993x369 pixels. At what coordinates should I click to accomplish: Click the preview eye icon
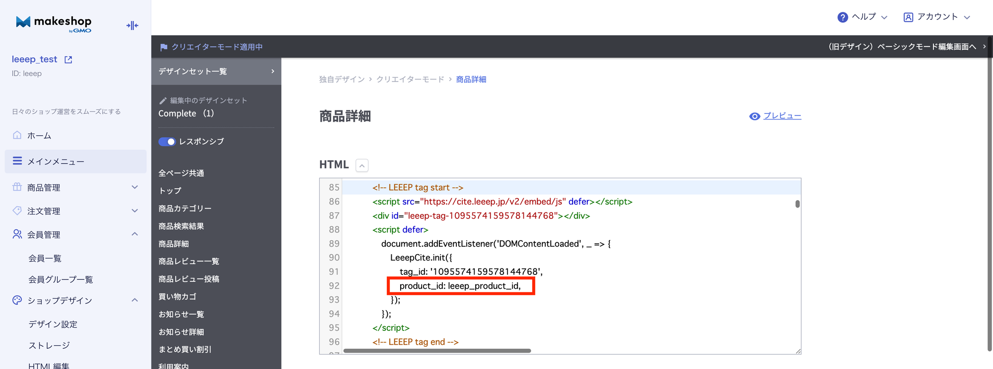(x=755, y=116)
